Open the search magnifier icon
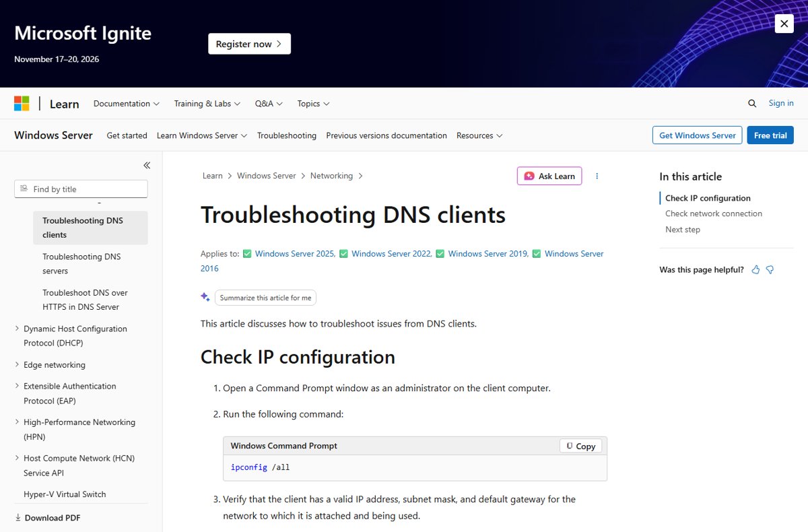 (x=752, y=104)
